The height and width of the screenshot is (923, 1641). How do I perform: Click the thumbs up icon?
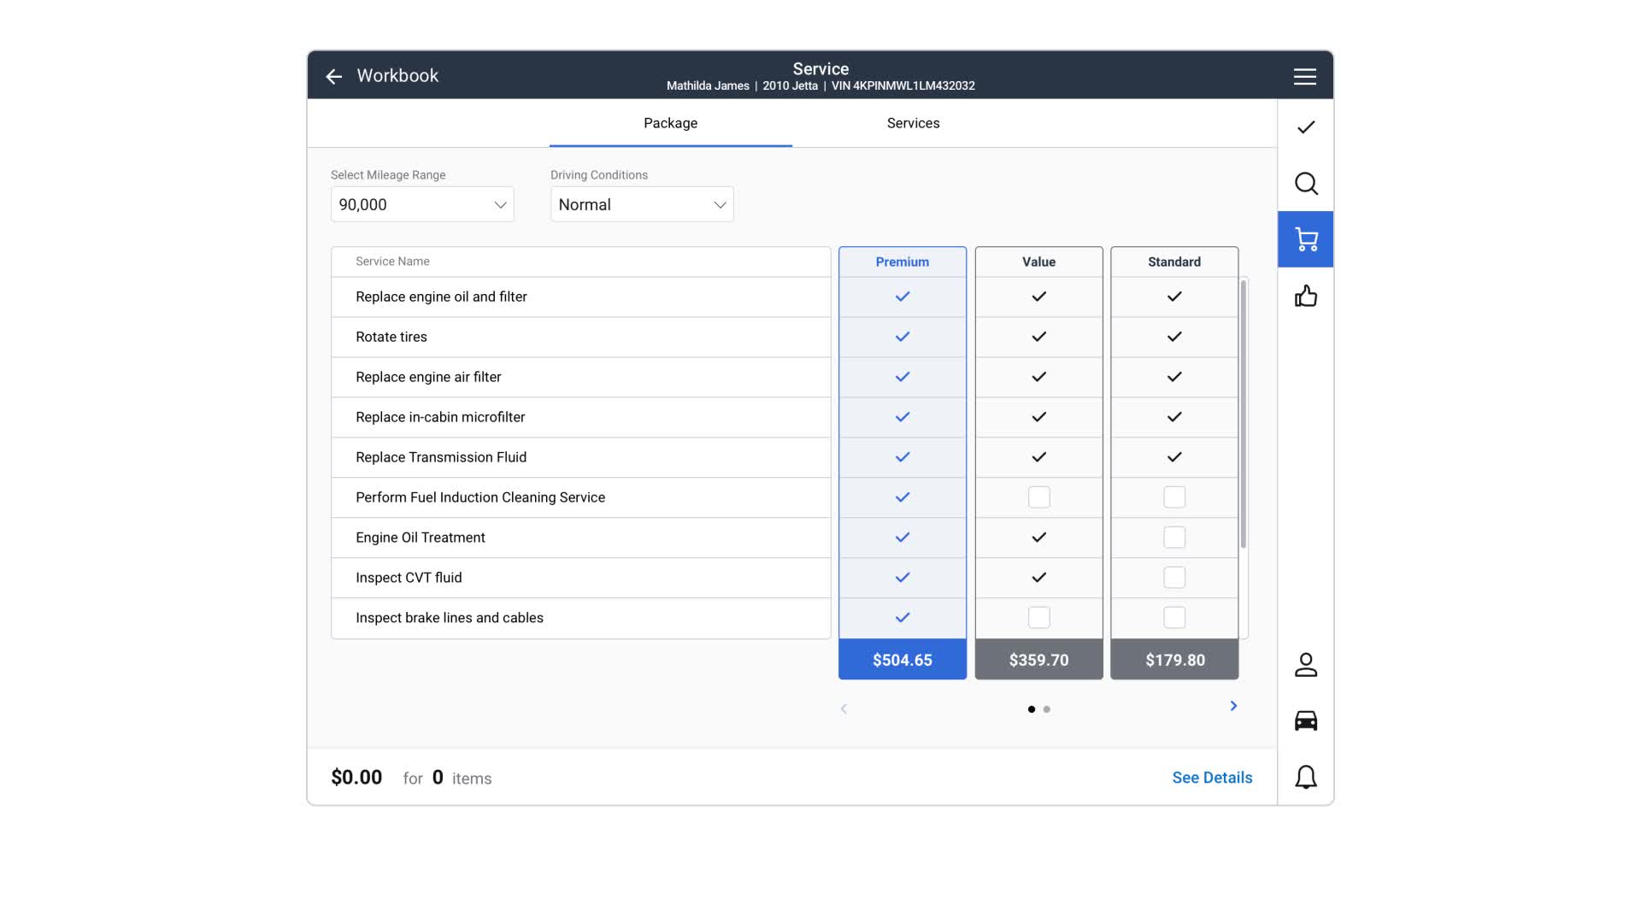[1305, 297]
